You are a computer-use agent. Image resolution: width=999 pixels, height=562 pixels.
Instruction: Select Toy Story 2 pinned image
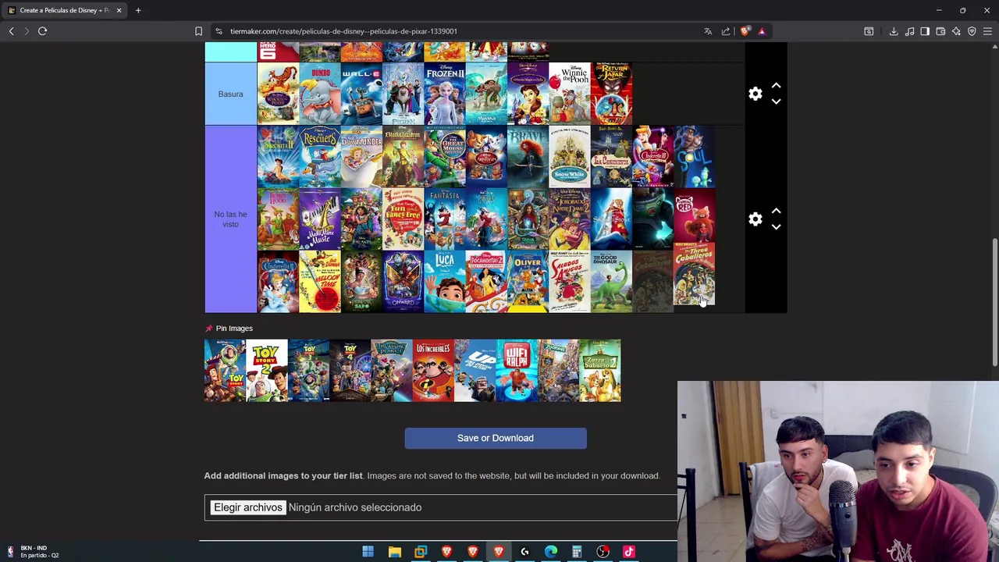coord(267,371)
